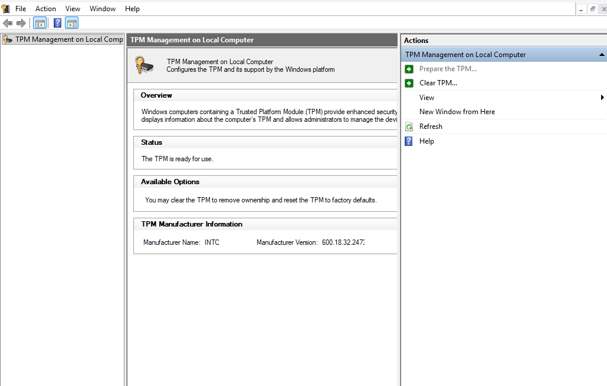Screen dimensions: 607x386
Task: Expand the View submenu arrow
Action: pos(602,97)
